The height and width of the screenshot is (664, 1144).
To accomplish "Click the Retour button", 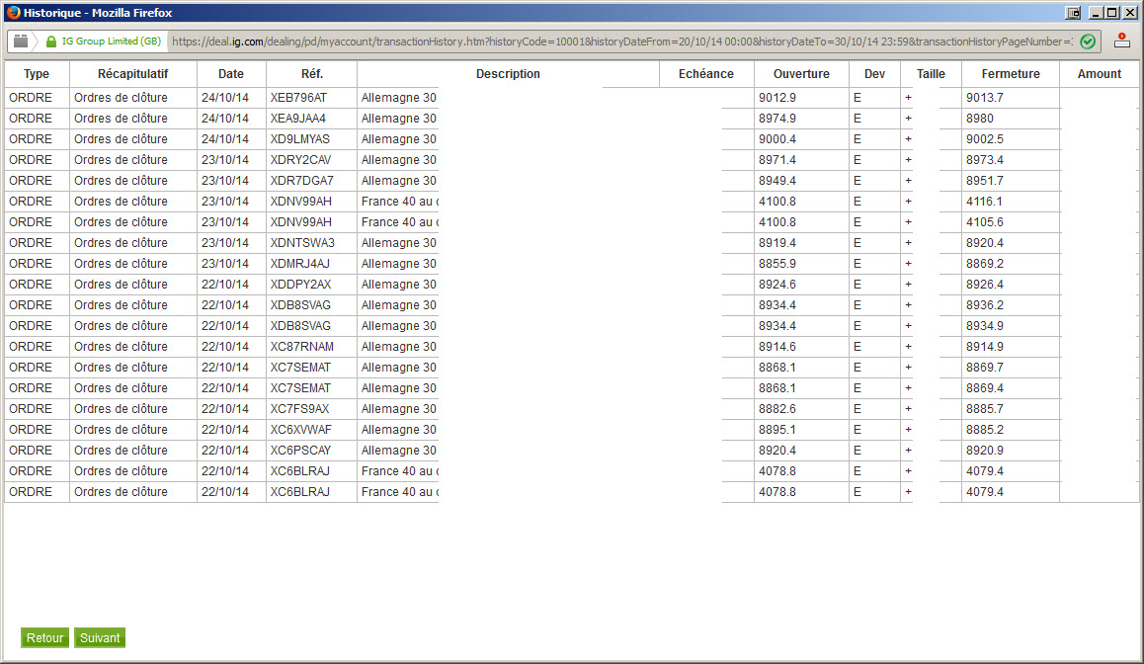I will (x=44, y=637).
